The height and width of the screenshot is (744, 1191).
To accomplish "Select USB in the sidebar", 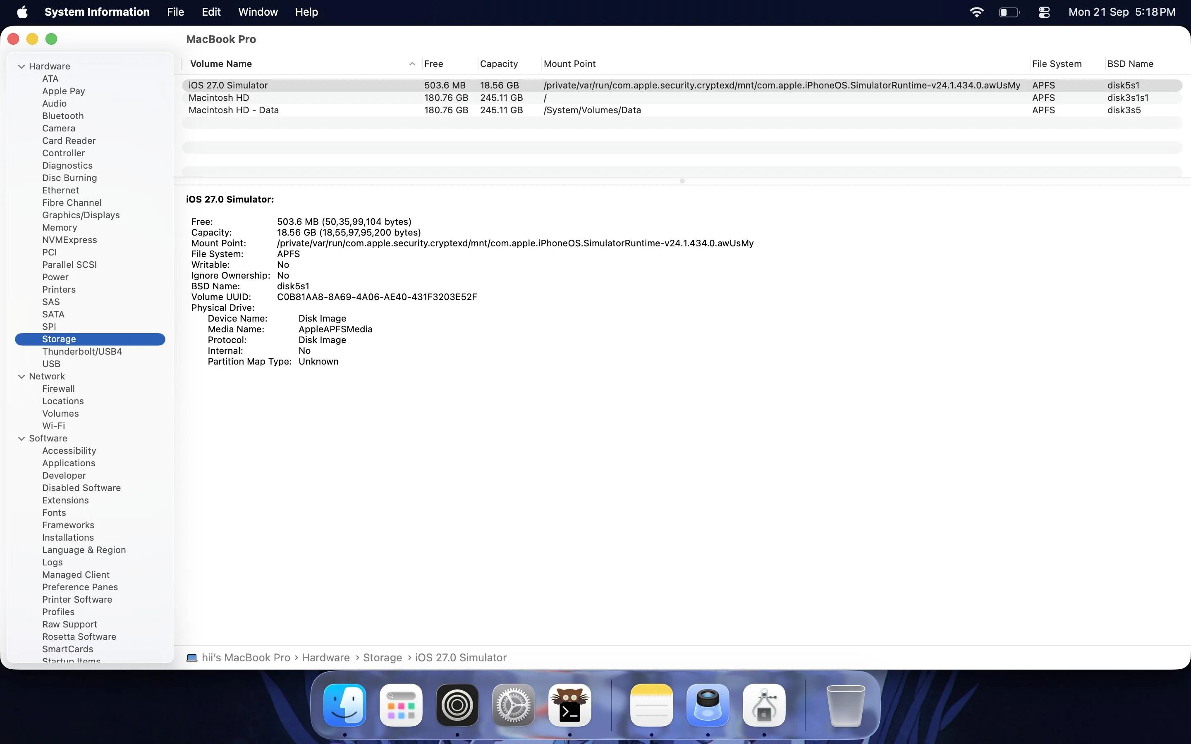I will click(x=51, y=364).
